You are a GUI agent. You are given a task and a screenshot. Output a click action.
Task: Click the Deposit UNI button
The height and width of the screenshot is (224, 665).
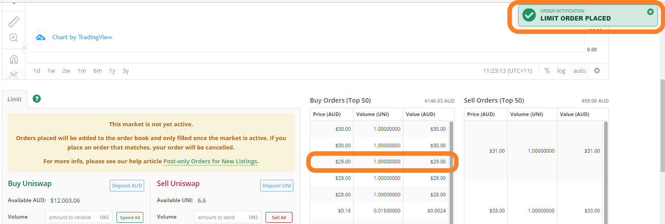[277, 186]
